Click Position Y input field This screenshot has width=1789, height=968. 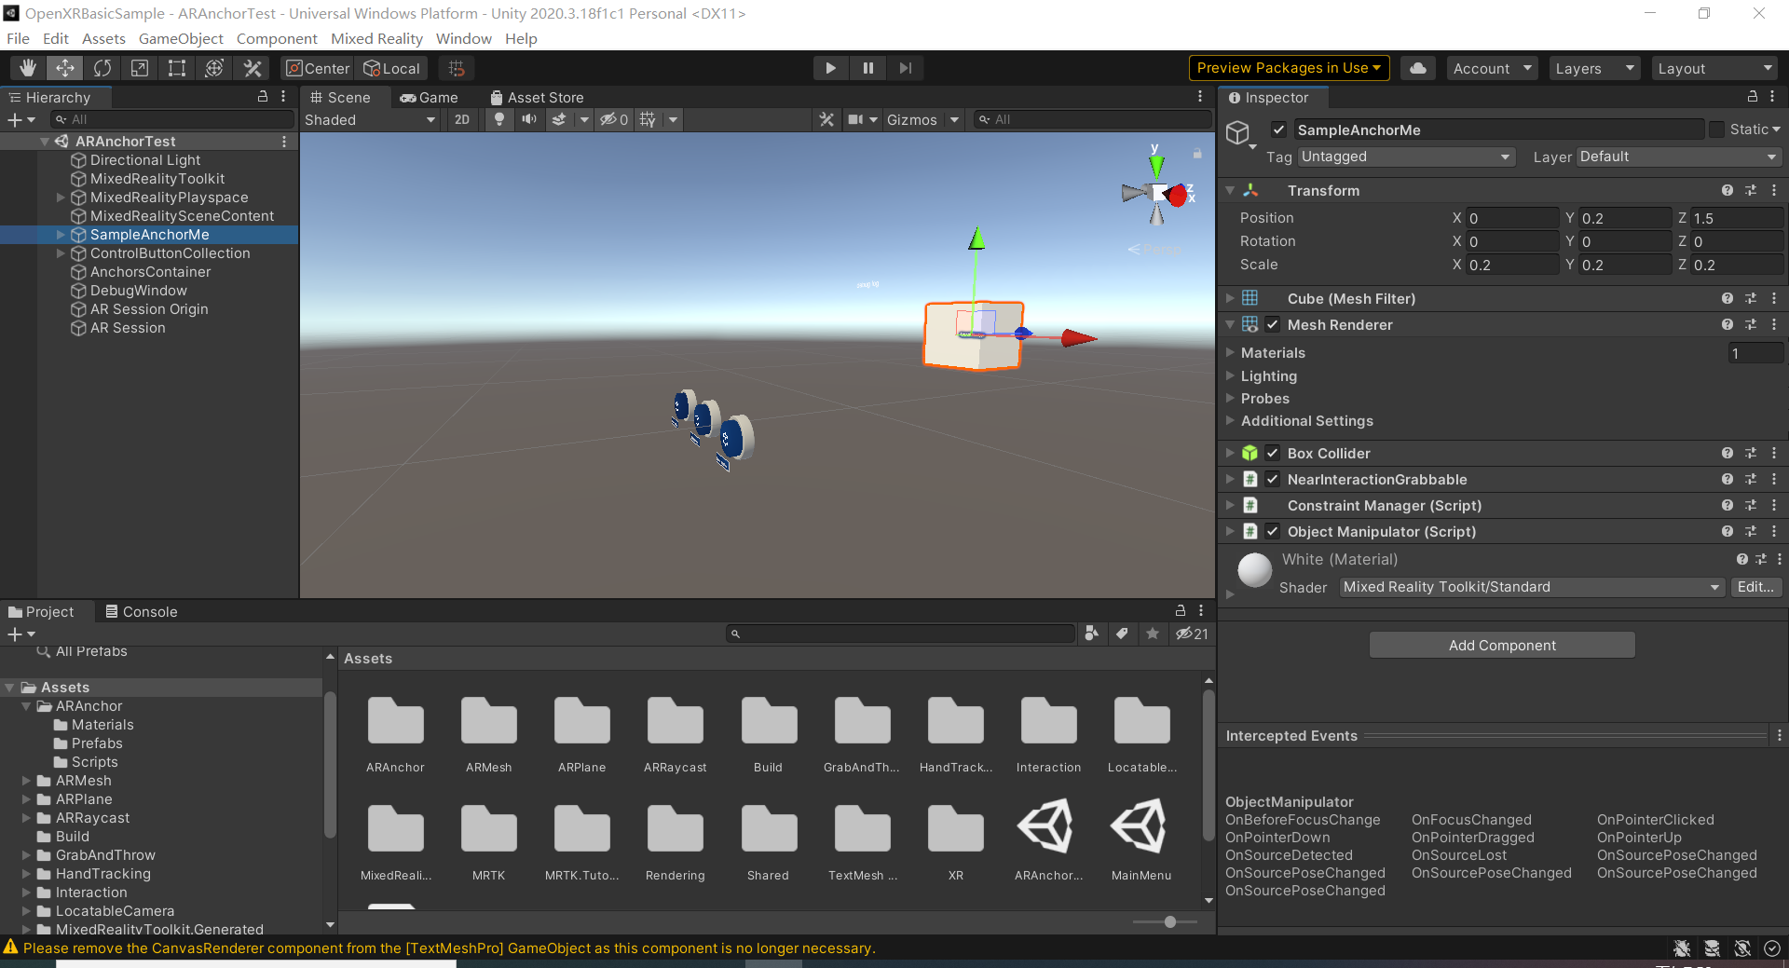[x=1625, y=218]
